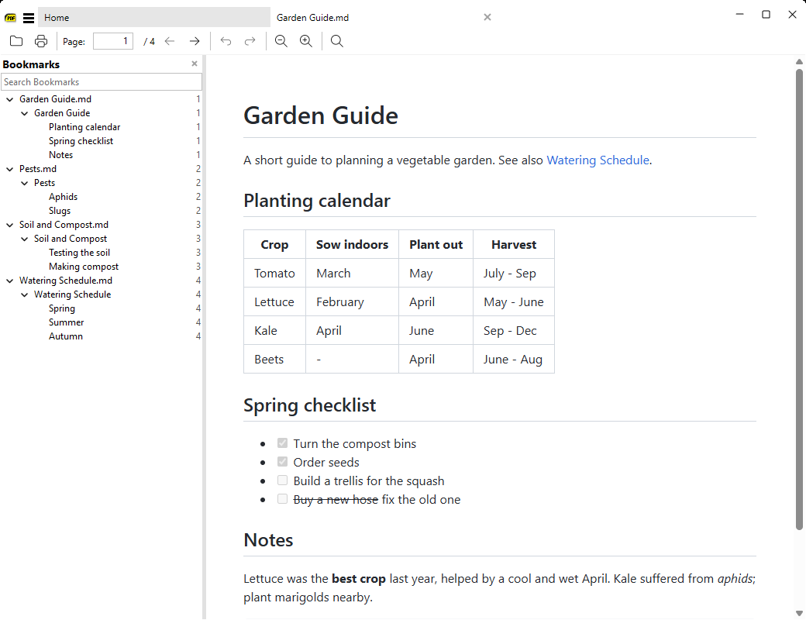
Task: Focus the Search Bookmarks field
Action: click(x=102, y=81)
